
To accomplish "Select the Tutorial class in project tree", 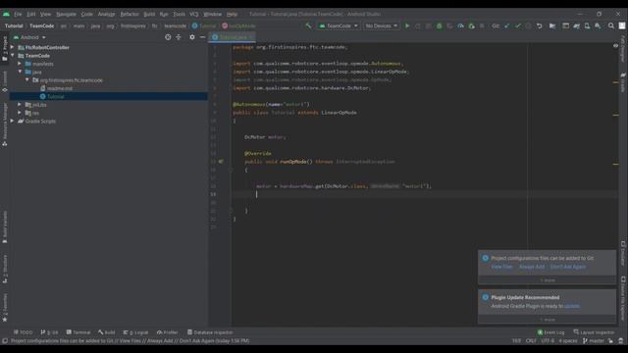I will coord(55,96).
